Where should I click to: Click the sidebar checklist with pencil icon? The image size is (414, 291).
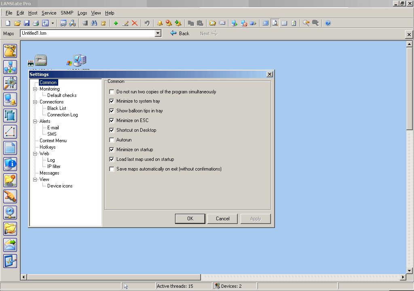10,261
